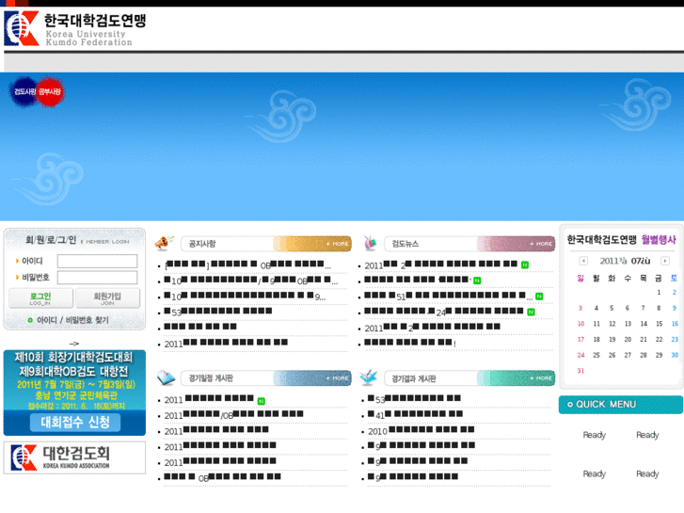Click the 검도뉴스 tab title
684x513 pixels.
coord(406,244)
